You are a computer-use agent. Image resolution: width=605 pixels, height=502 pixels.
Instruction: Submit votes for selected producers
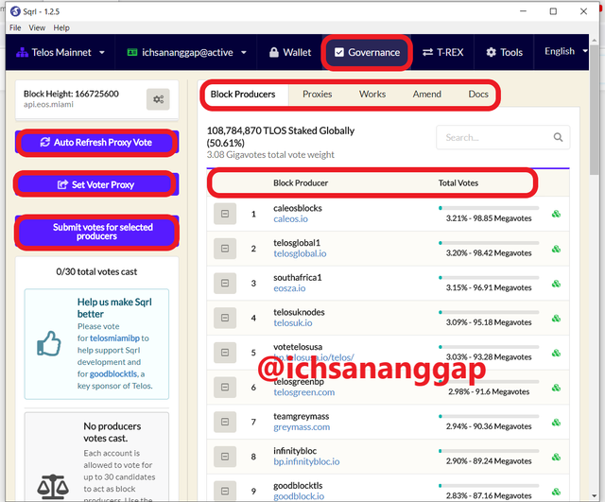[96, 232]
